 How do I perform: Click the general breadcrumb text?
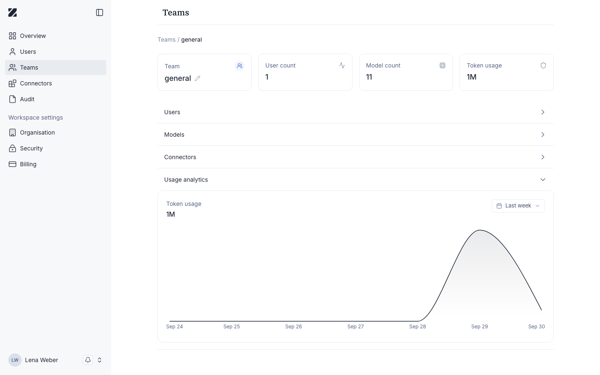(x=192, y=40)
